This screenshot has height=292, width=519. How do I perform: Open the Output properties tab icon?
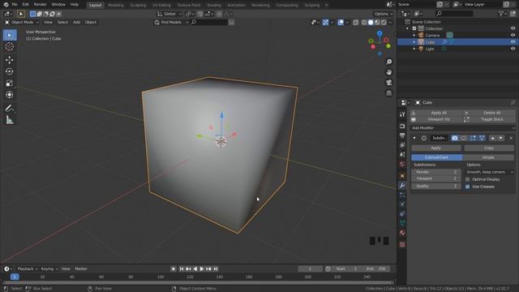402,135
